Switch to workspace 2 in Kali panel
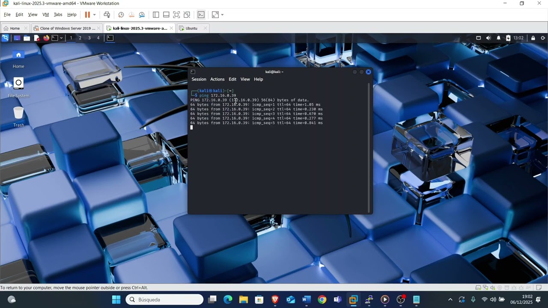 pyautogui.click(x=80, y=38)
